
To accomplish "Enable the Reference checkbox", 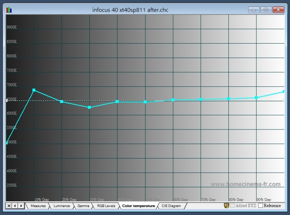I will click(x=261, y=205).
